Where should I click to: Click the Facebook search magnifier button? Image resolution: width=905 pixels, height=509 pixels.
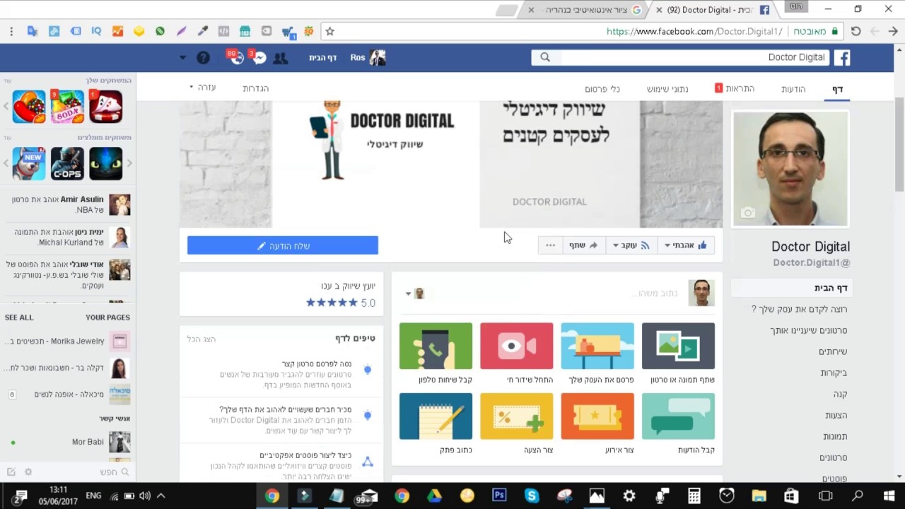tap(545, 57)
